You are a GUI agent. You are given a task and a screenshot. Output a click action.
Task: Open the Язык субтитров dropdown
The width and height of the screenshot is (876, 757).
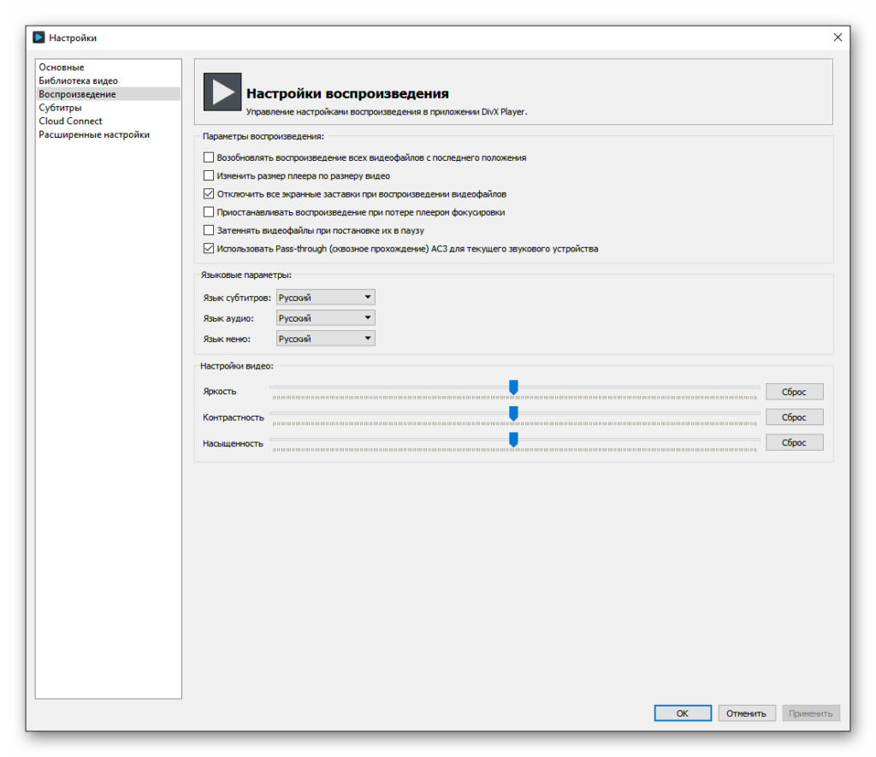326,298
